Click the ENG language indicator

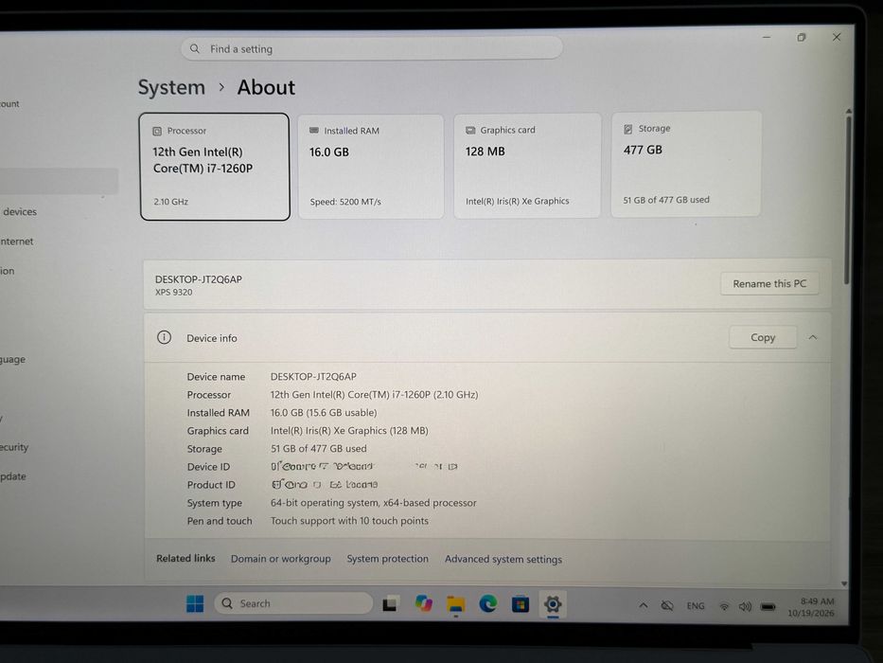pyautogui.click(x=696, y=606)
